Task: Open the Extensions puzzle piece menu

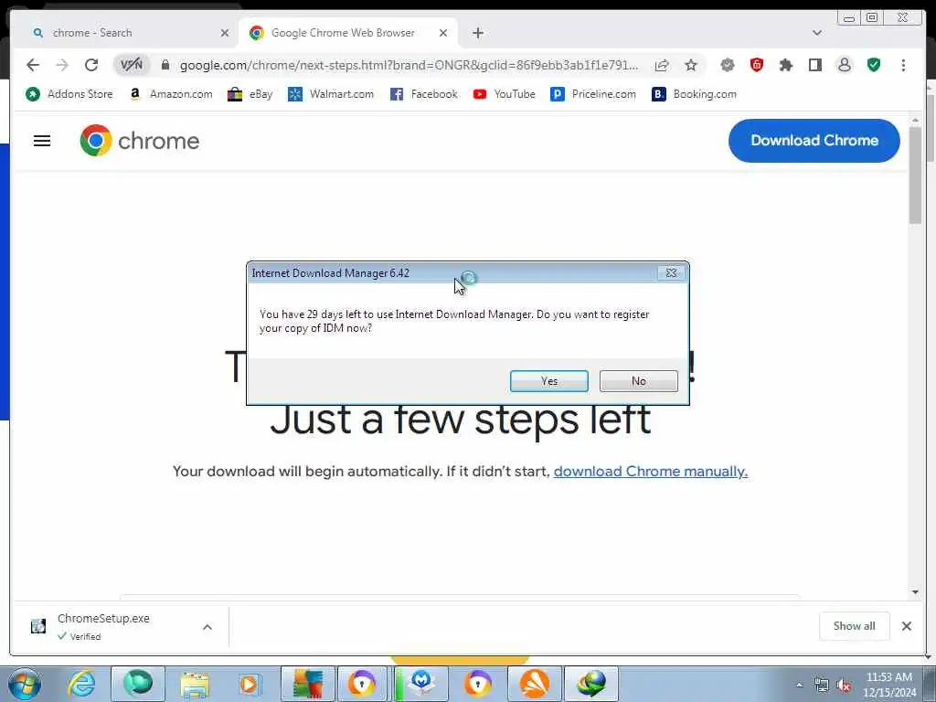Action: [785, 65]
